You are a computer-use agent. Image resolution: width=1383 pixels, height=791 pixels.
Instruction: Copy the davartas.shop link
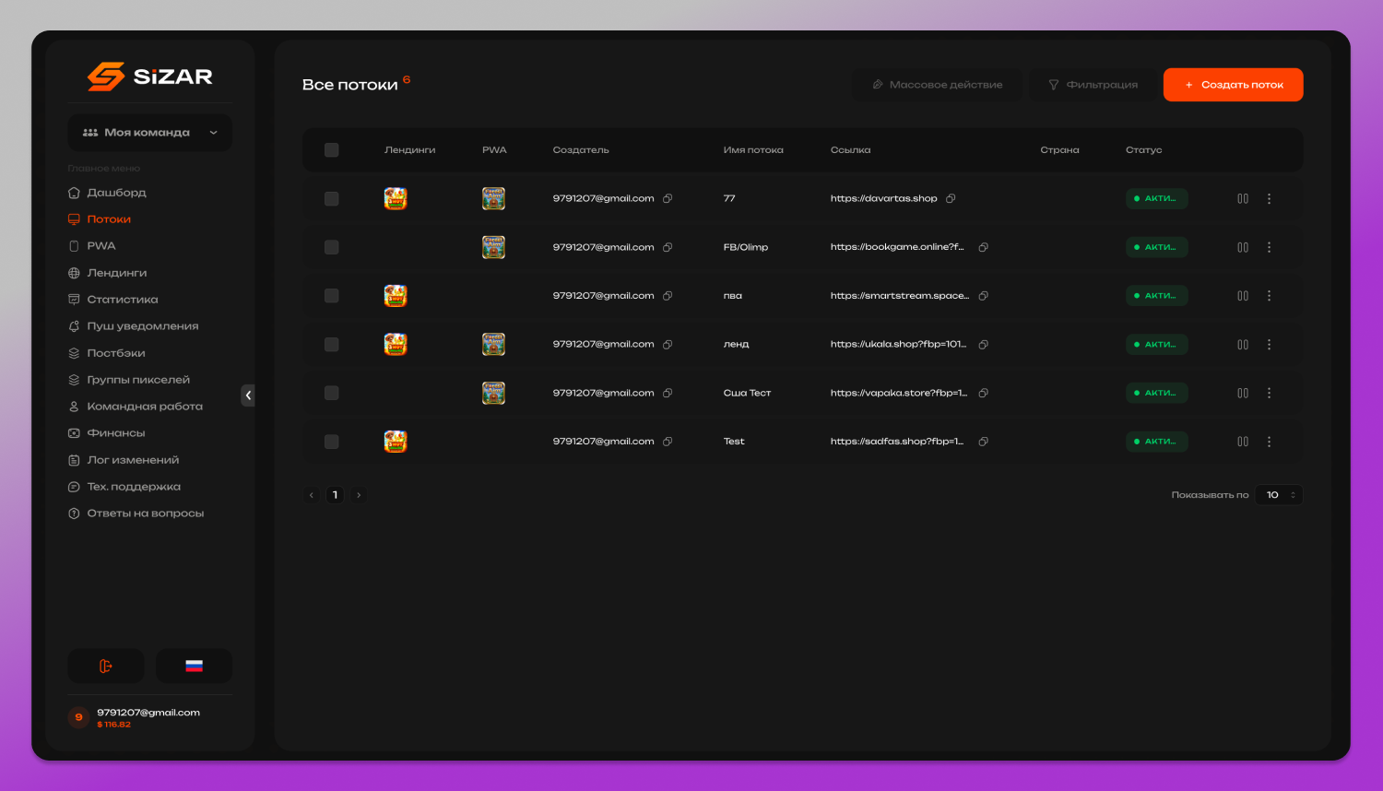tap(951, 198)
